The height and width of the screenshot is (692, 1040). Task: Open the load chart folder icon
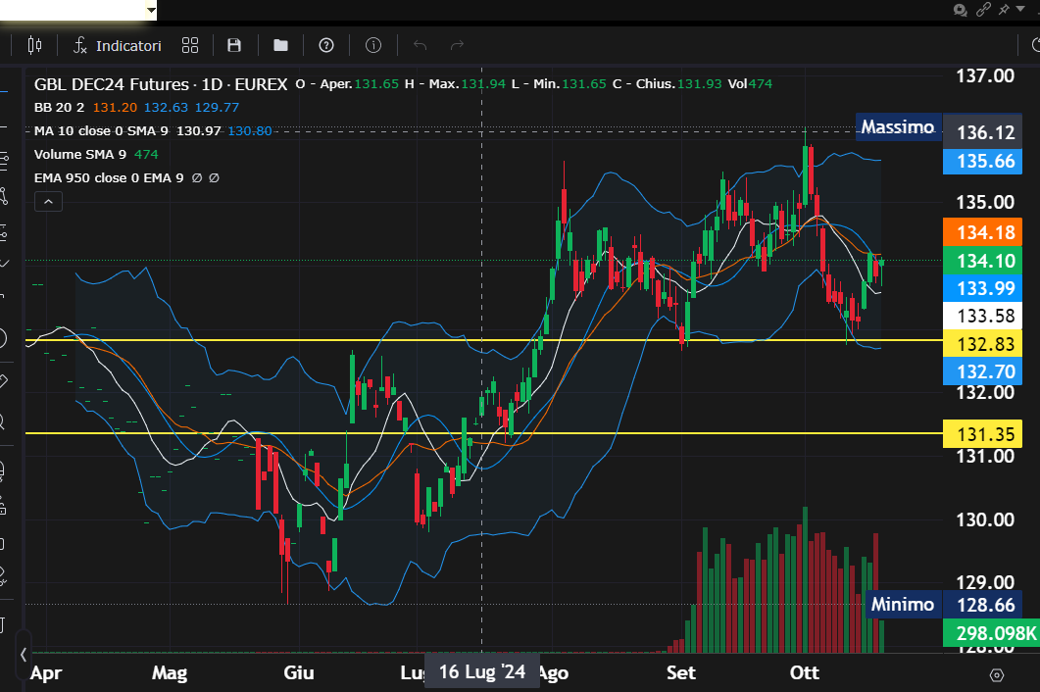click(280, 45)
